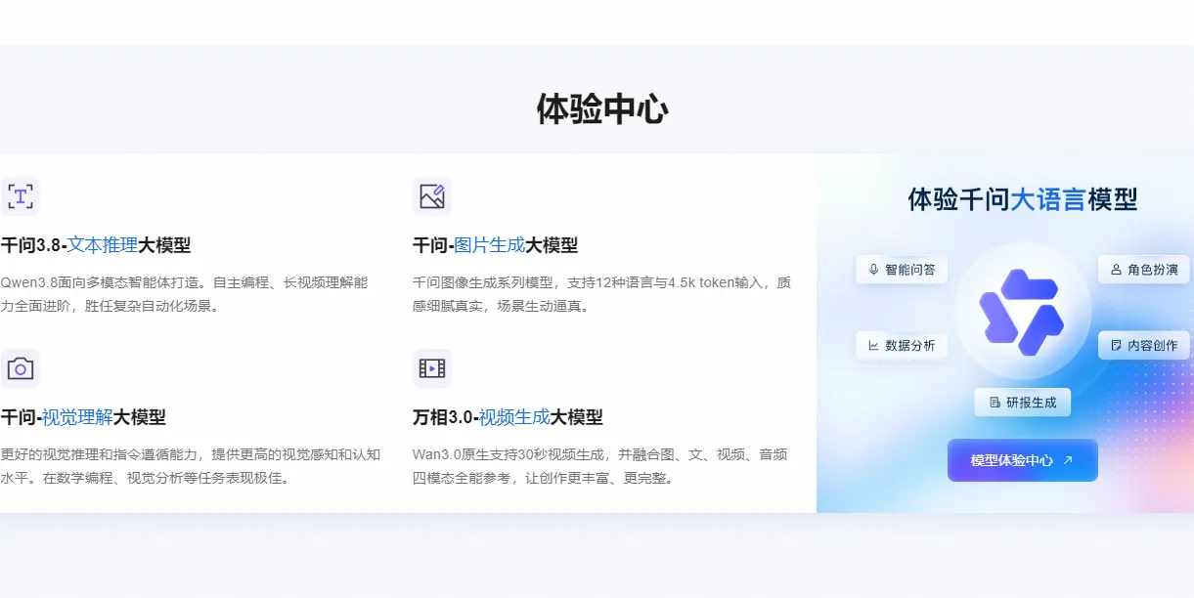Screen dimensions: 1194x598
Task: Open 万相3.0-视频生成大模型 title link
Action: [x=508, y=417]
